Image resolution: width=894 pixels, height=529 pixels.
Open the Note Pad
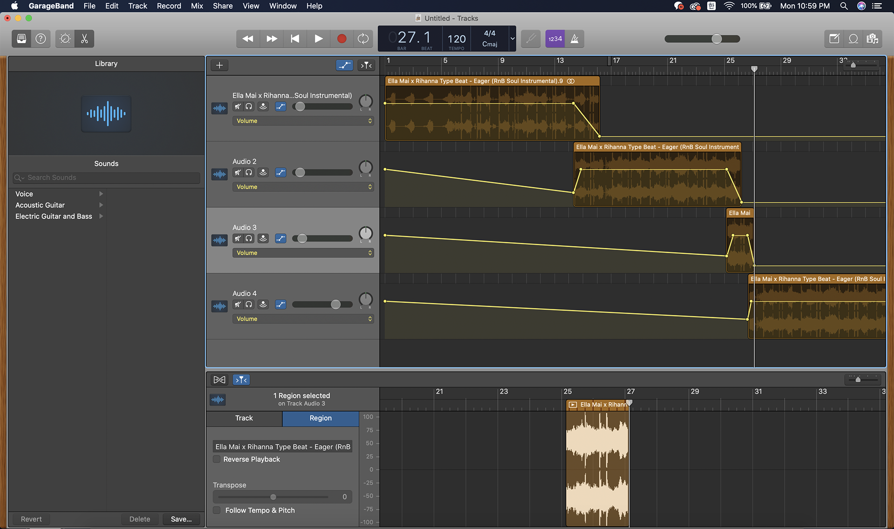pyautogui.click(x=834, y=39)
